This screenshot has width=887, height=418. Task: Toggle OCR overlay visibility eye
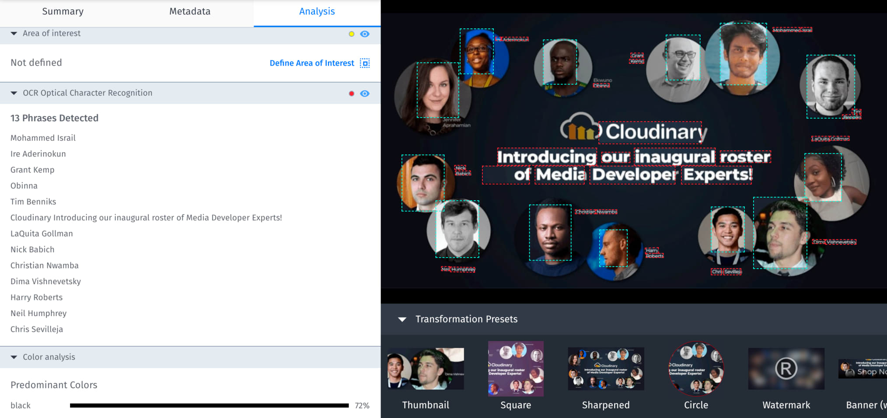(x=365, y=94)
